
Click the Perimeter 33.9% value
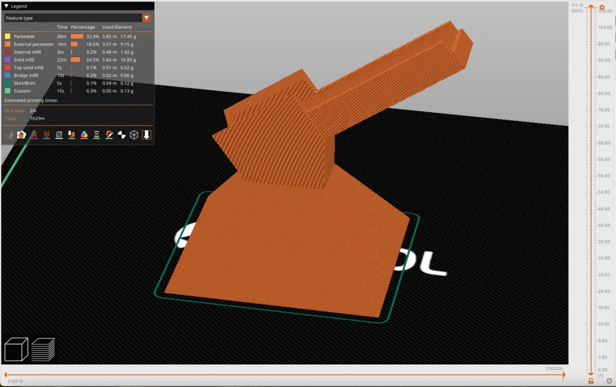(93, 37)
